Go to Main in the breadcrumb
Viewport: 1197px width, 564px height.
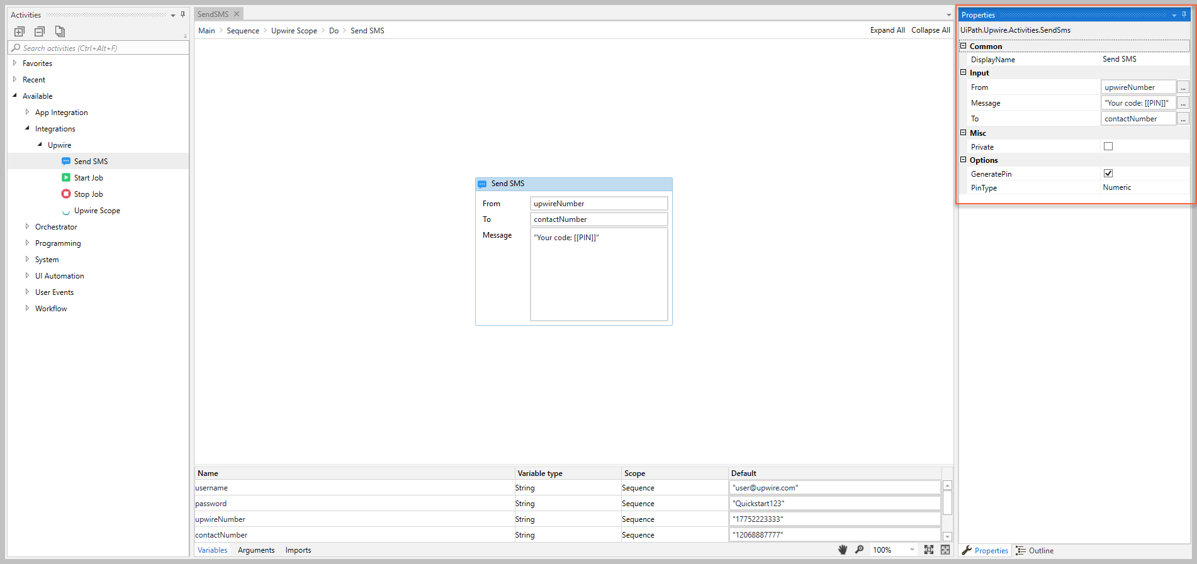(x=206, y=30)
